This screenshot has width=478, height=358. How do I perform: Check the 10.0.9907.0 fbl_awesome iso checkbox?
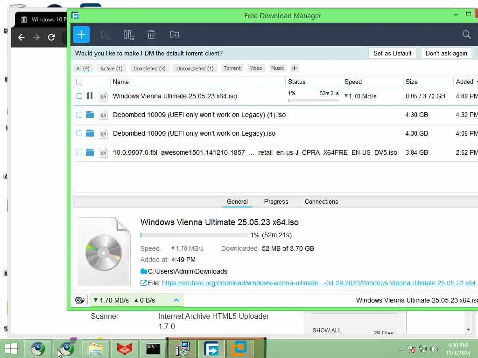pyautogui.click(x=79, y=152)
